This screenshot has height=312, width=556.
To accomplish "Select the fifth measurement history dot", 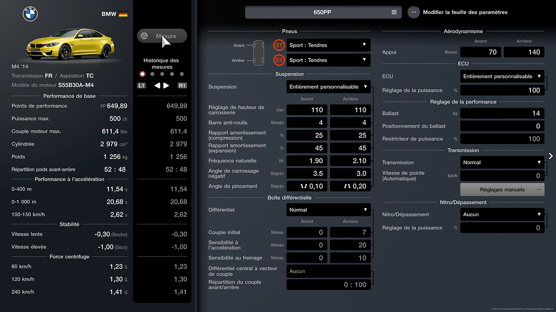I will point(182,74).
